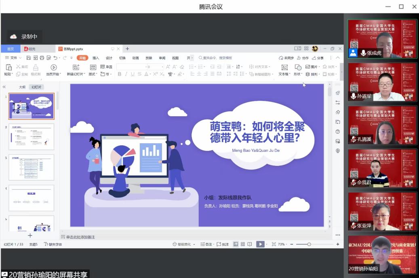Image resolution: width=419 pixels, height=278 pixels.
Task: Click the Print icon in quick access toolbar
Action: click(42, 58)
